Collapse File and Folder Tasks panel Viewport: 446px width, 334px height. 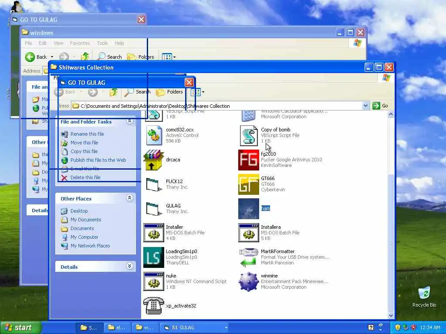tap(129, 121)
